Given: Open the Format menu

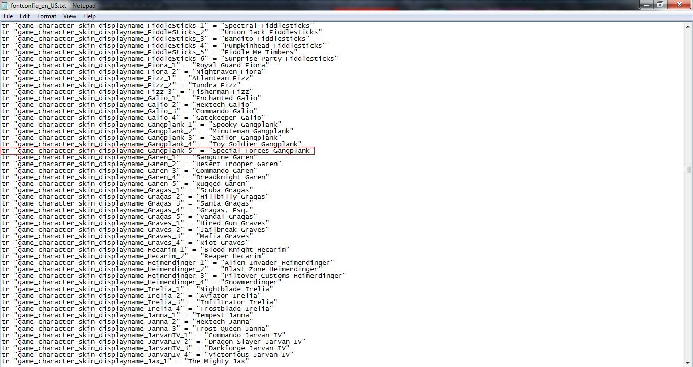Looking at the screenshot, I should point(47,16).
